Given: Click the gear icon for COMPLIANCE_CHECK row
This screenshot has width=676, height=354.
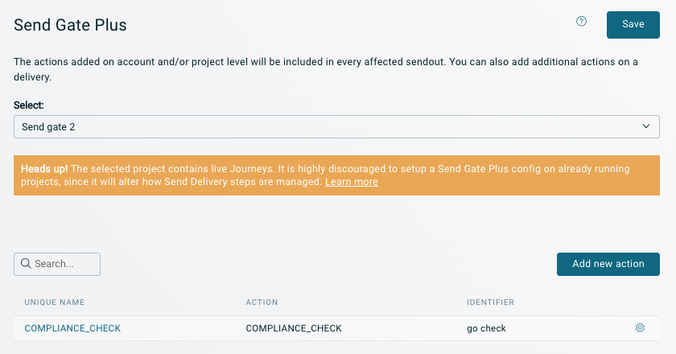Looking at the screenshot, I should pos(640,327).
